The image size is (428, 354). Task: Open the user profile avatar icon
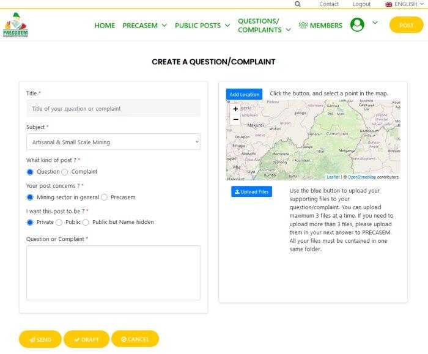pyautogui.click(x=357, y=25)
